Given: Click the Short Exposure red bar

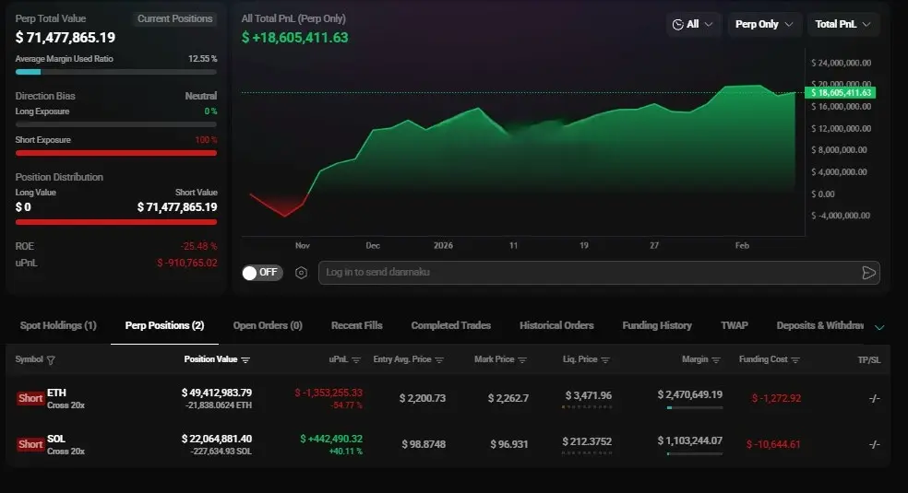Looking at the screenshot, I should 116,153.
